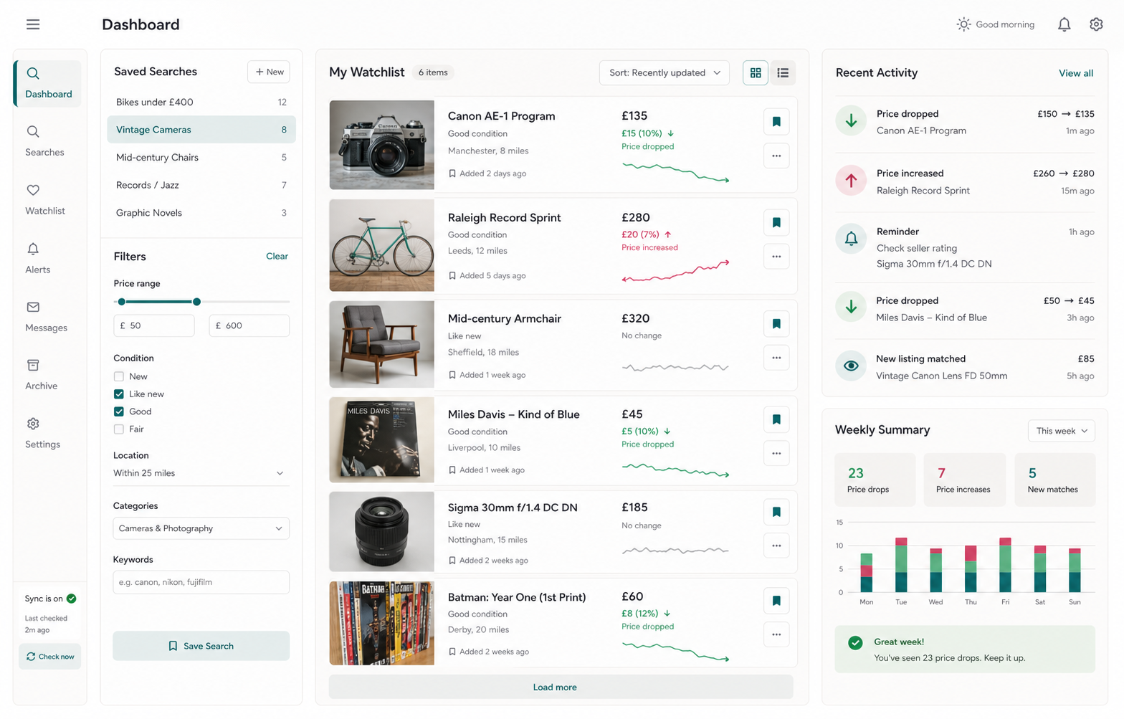Select Records / Jazz saved search

click(x=201, y=185)
